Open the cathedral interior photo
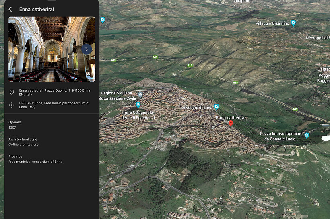Screen dimensions: 330x219 52,49
